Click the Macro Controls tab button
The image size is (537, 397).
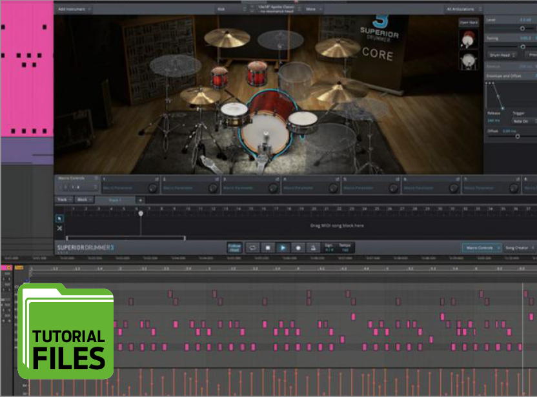click(481, 248)
